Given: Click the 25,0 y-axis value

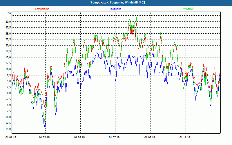Looking at the screenshot, I should 8,33.
